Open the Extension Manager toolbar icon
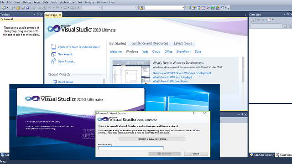This screenshot has width=292, height=164. pos(218,8)
